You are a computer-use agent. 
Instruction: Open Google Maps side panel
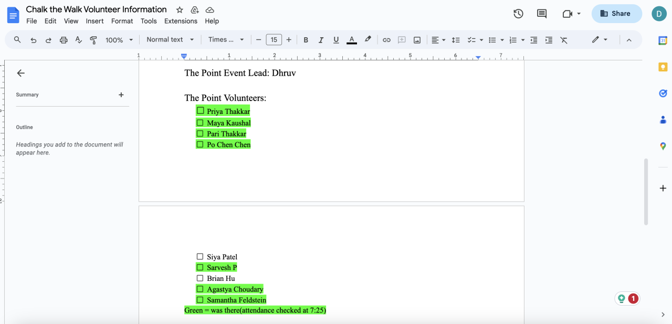(663, 146)
